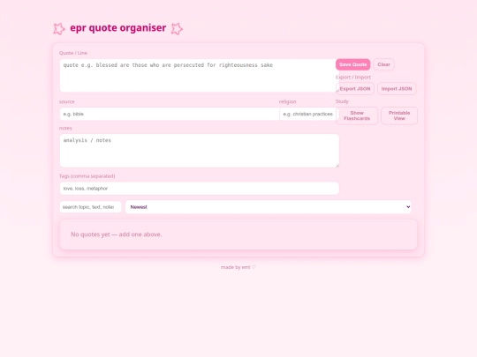
Task: Click the search topic search box
Action: pos(90,207)
